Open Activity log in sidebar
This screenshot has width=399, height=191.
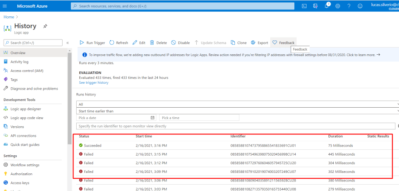tap(19, 62)
